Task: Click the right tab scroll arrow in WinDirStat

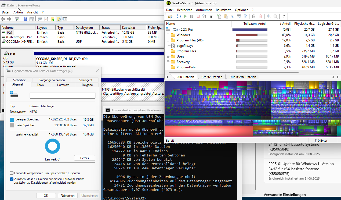Action: pyautogui.click(x=338, y=77)
